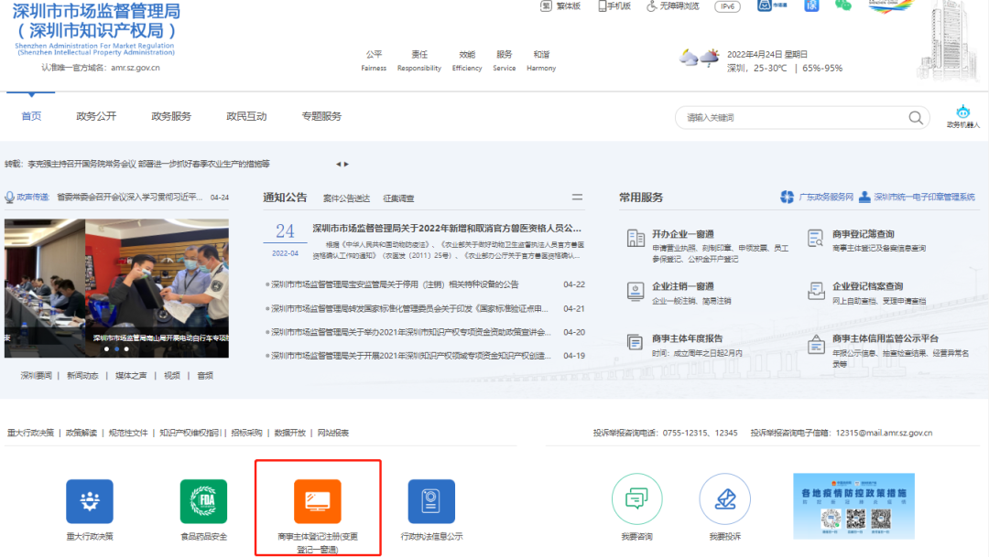Click the 知识产权维权指引 link
Image resolution: width=989 pixels, height=557 pixels.
pyautogui.click(x=190, y=433)
